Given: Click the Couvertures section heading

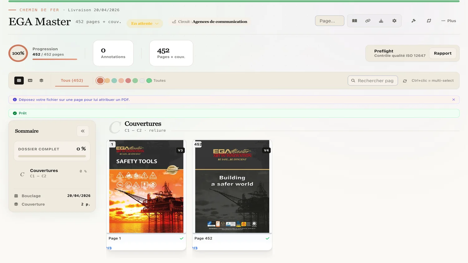Looking at the screenshot, I should tap(143, 124).
